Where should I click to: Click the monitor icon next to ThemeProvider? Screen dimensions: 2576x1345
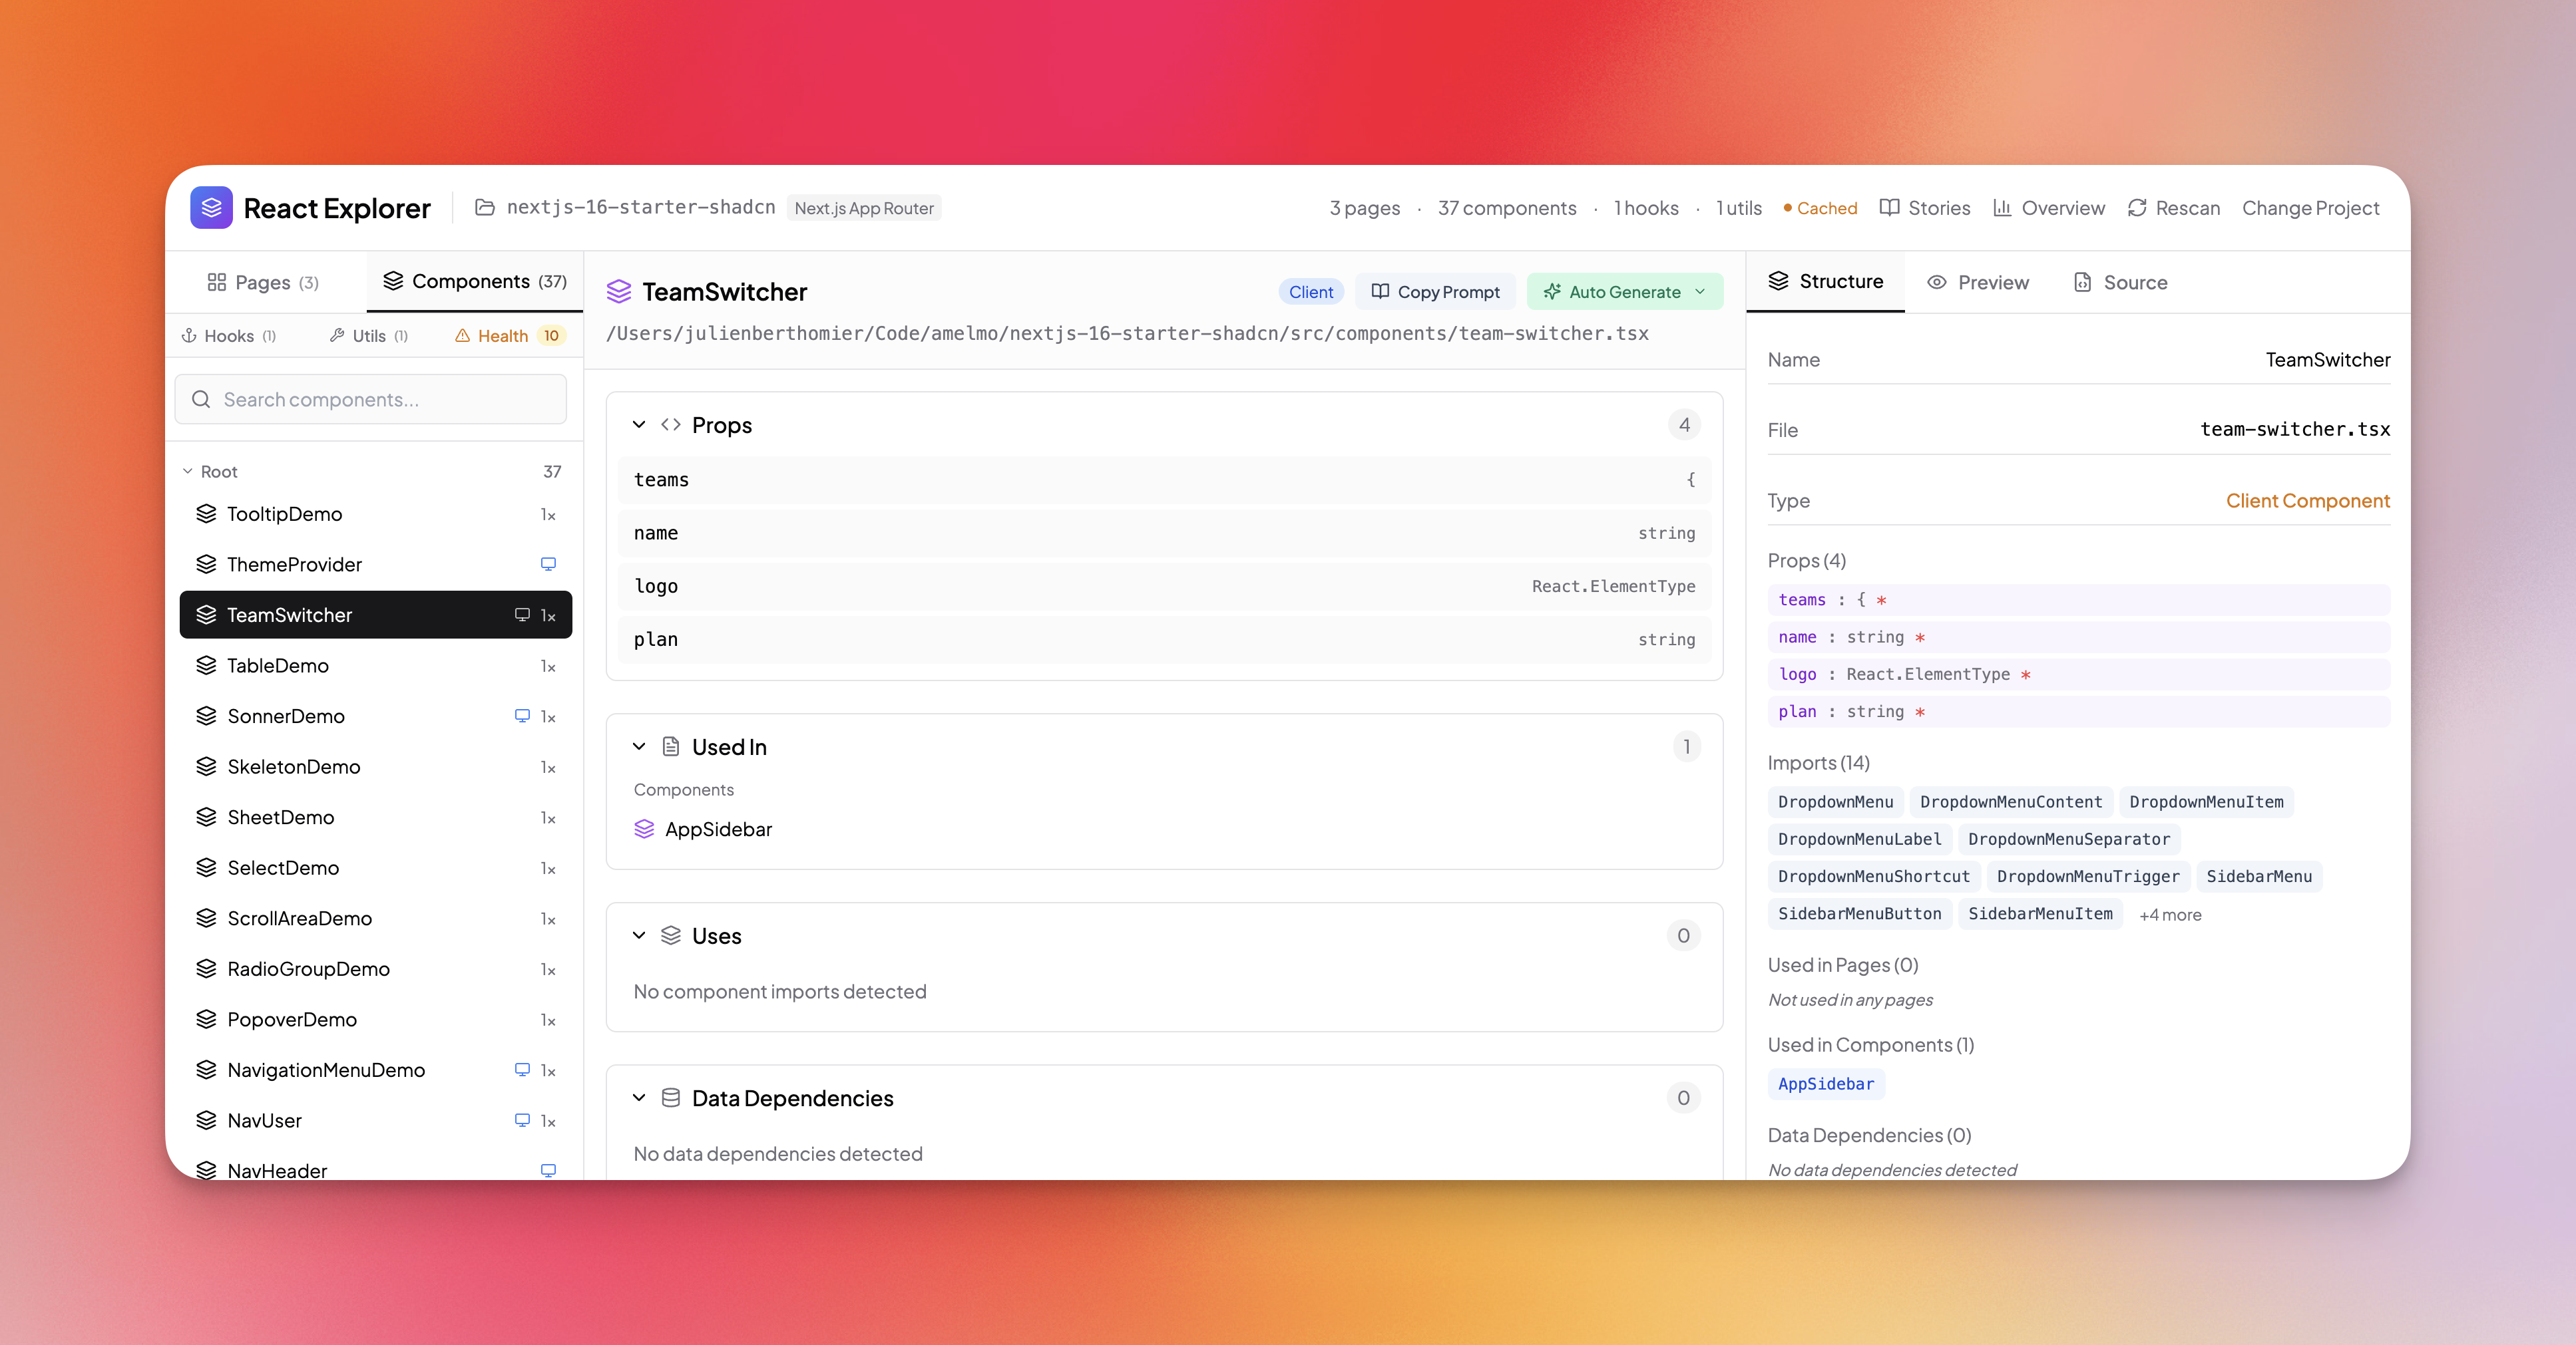click(548, 563)
